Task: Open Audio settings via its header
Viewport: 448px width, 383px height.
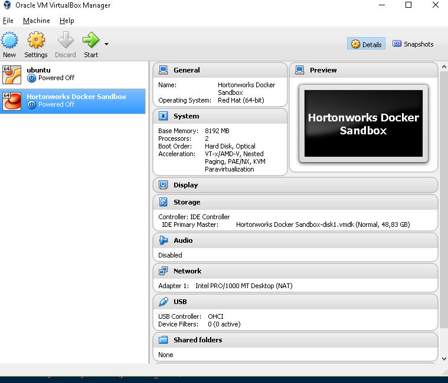Action: pyautogui.click(x=295, y=240)
